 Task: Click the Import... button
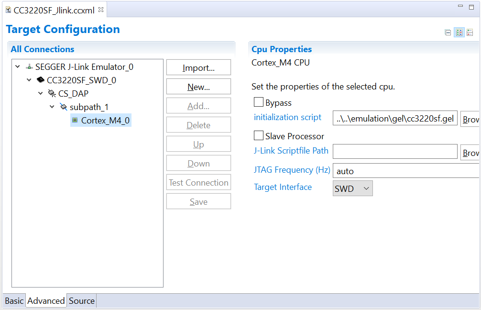point(198,67)
